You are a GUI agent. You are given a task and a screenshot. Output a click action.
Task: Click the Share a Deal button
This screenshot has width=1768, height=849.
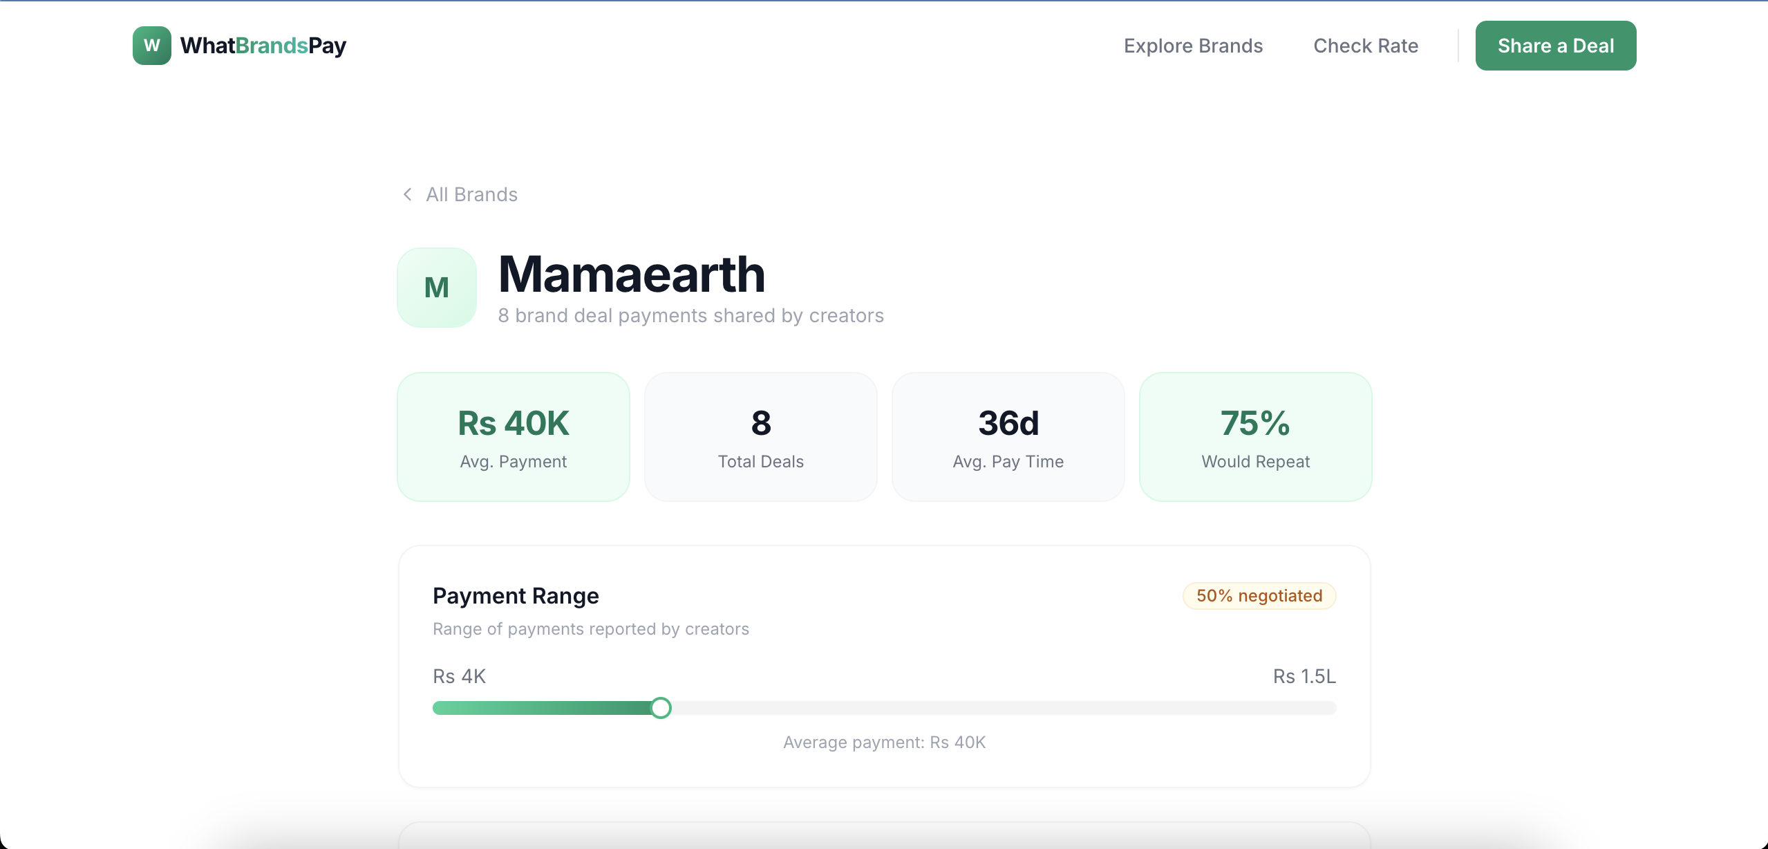point(1555,45)
